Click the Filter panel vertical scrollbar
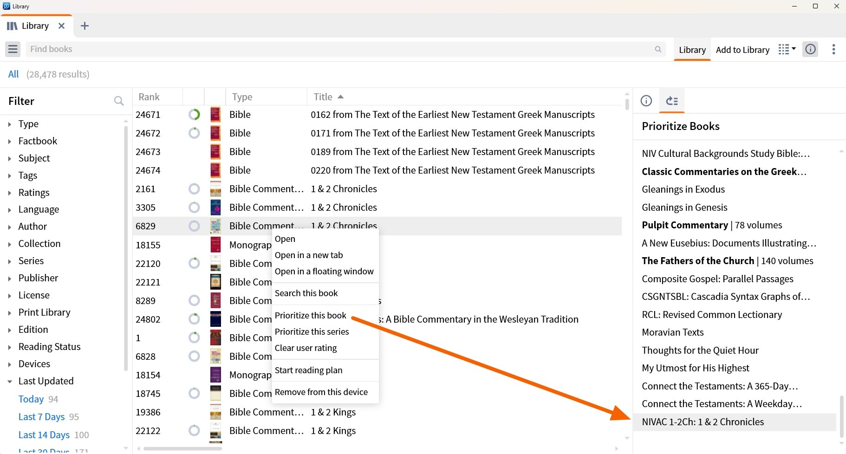 (x=126, y=248)
